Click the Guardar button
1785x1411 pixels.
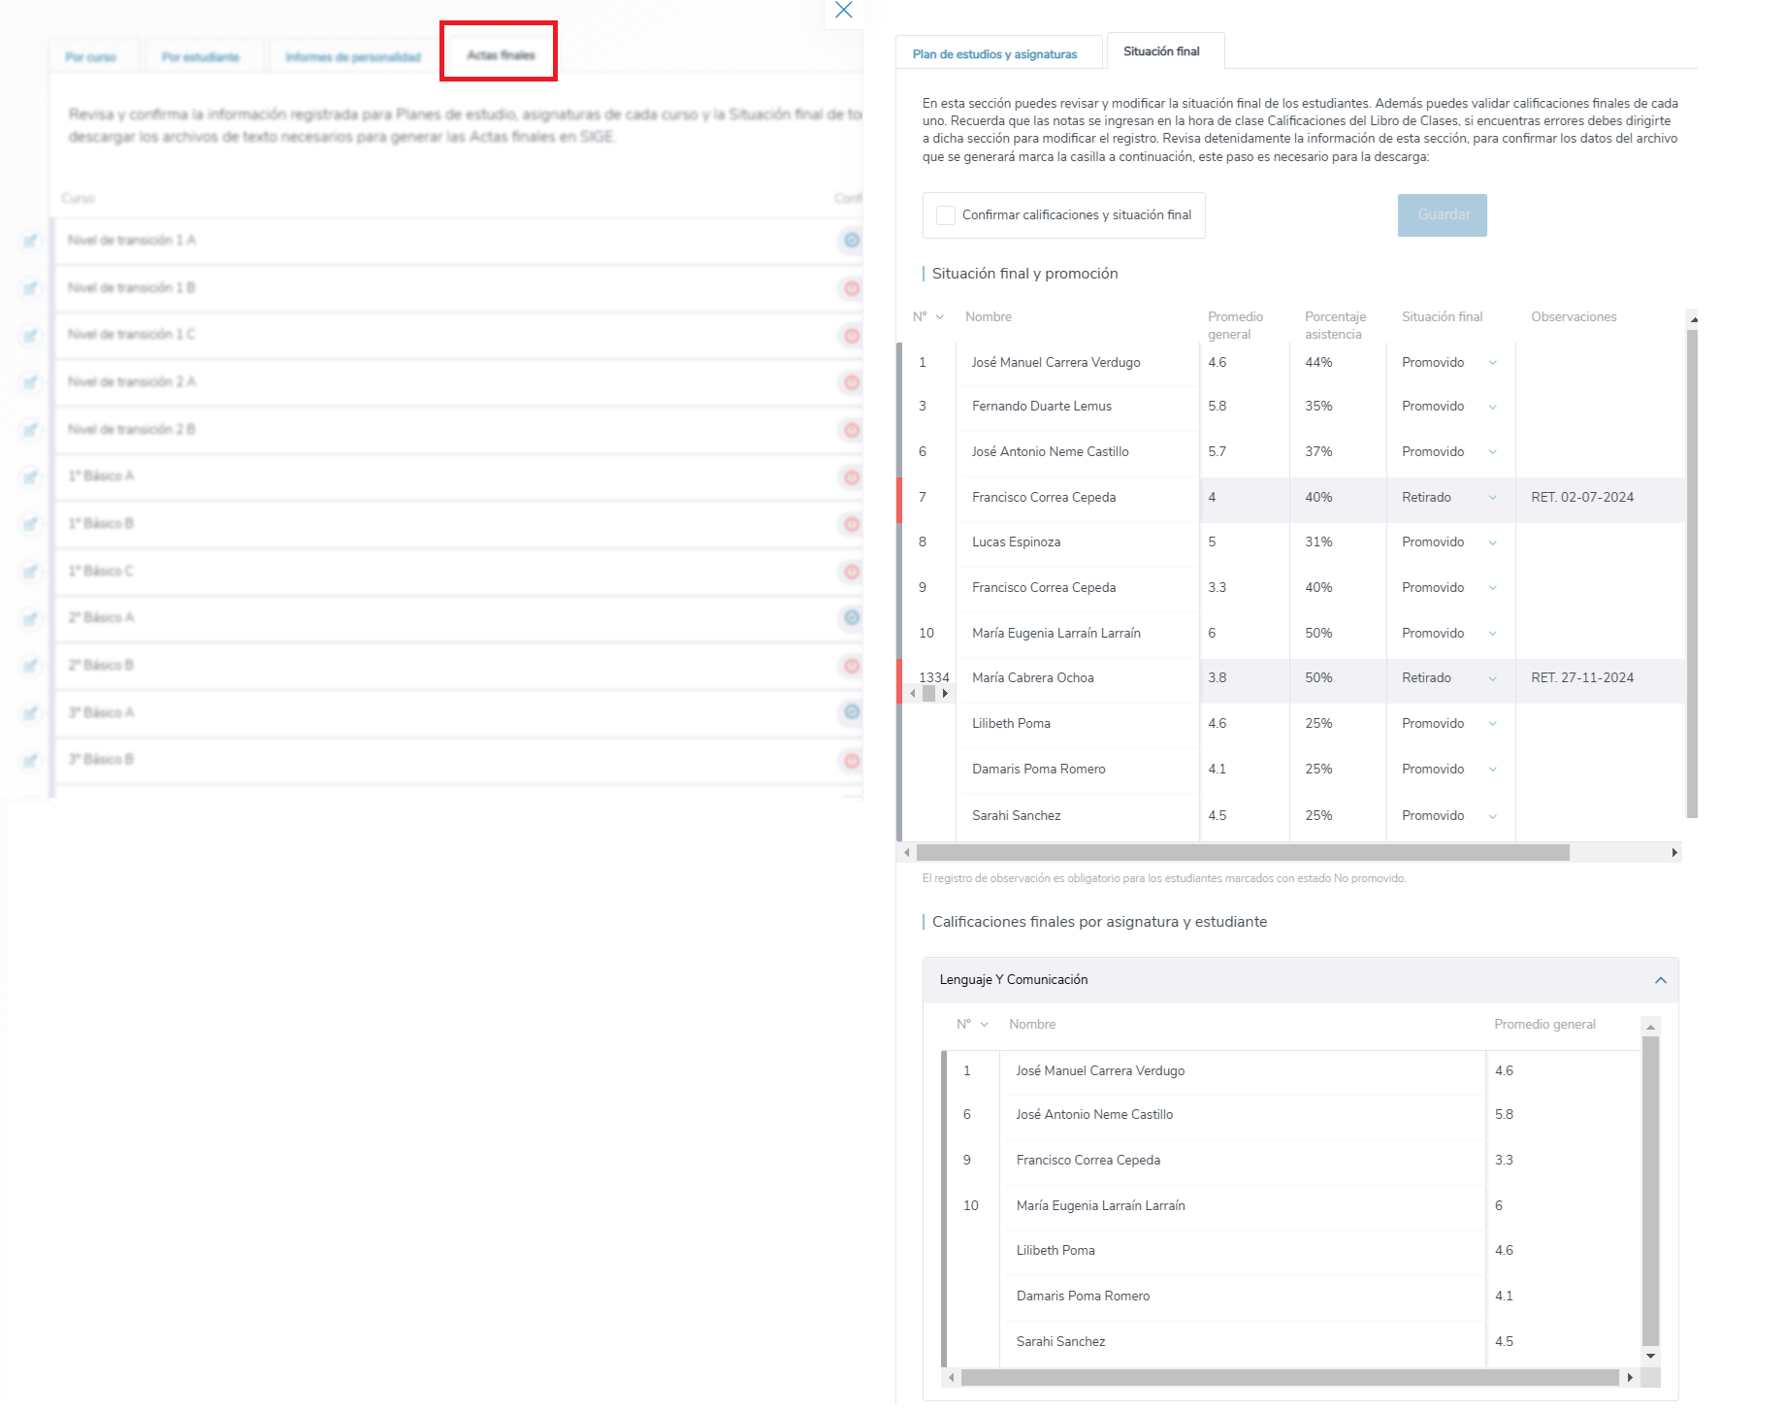pos(1443,215)
